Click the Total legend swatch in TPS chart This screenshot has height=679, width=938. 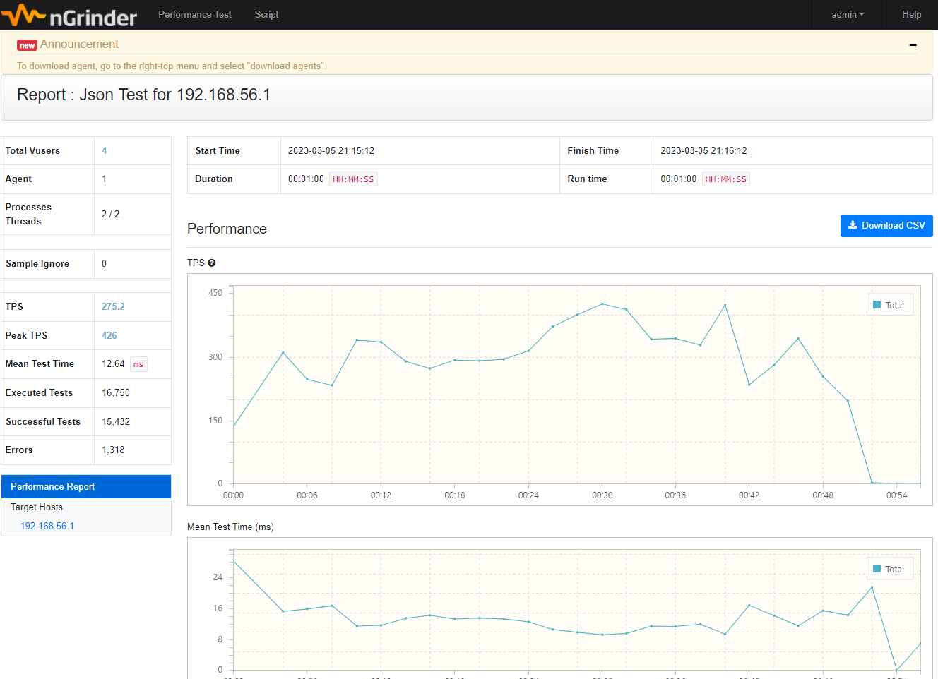tap(877, 305)
